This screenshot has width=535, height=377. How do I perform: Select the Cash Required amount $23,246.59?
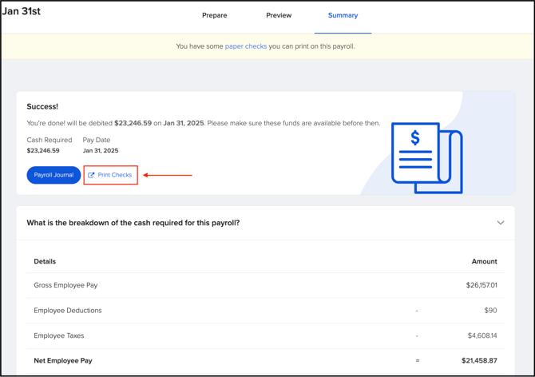tap(43, 150)
